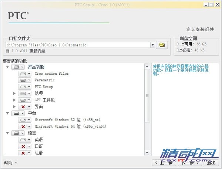The width and height of the screenshot is (222, 169).
Task: Expand the 界面 tree node
Action: (x=14, y=107)
